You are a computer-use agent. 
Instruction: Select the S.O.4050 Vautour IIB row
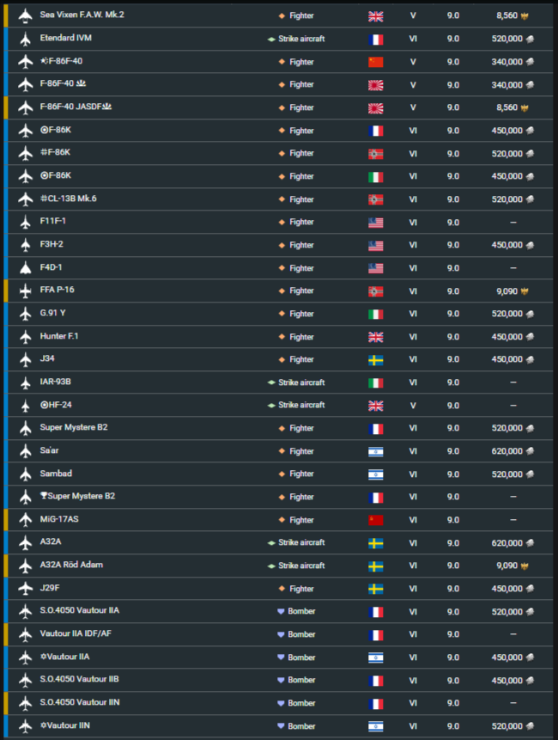click(x=279, y=680)
